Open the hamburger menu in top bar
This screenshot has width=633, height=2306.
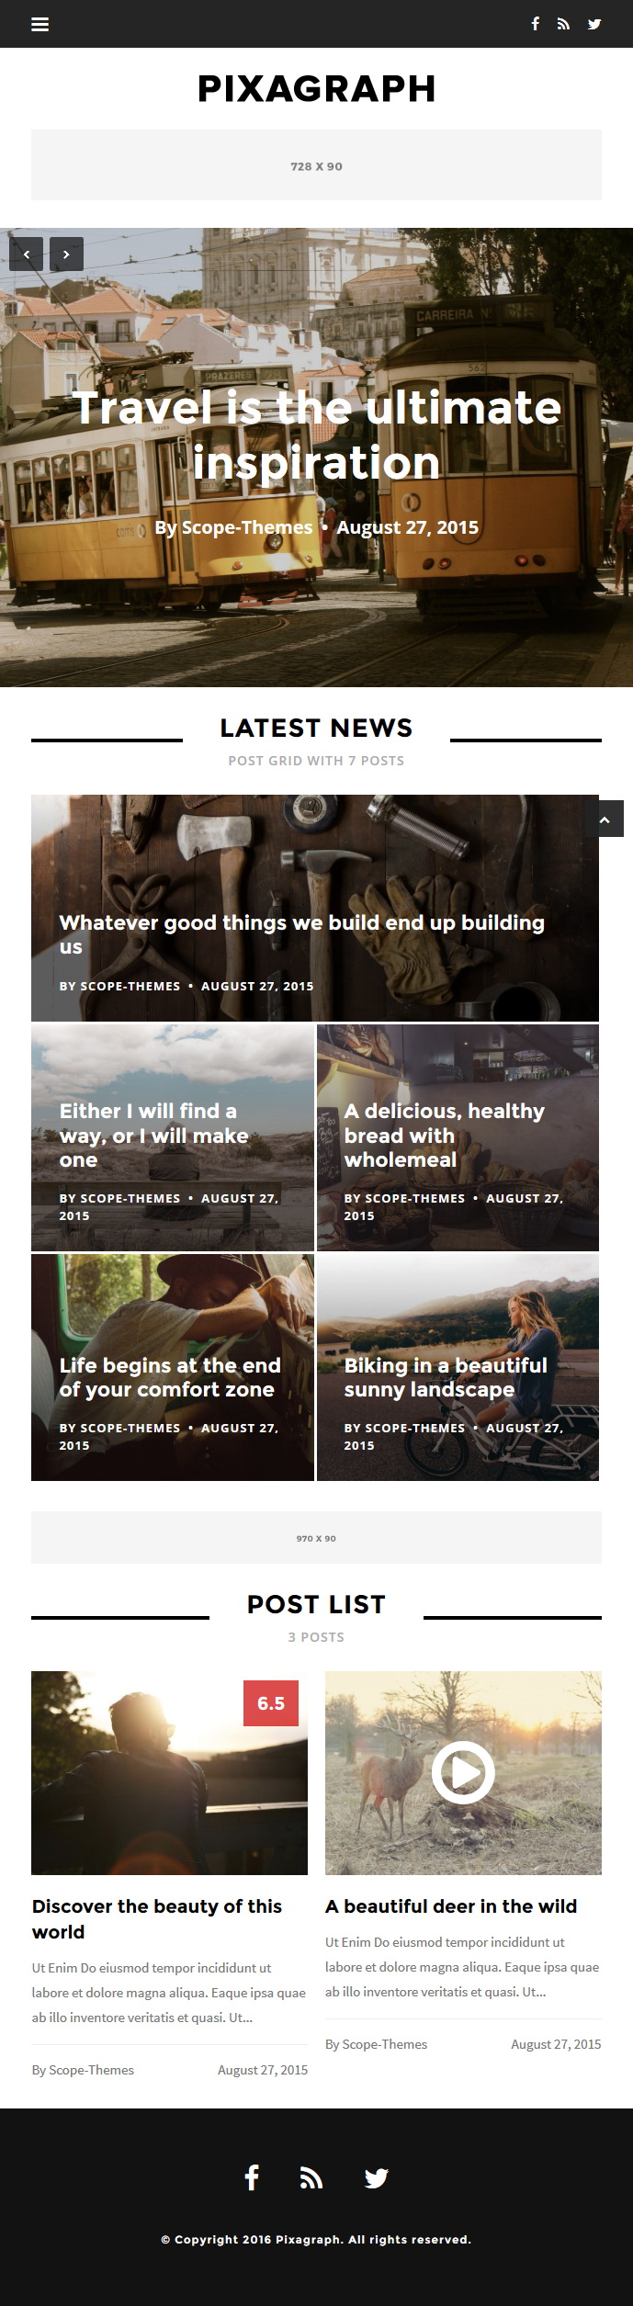point(40,24)
